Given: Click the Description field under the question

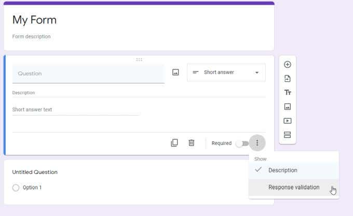Looking at the screenshot, I should pos(139,93).
